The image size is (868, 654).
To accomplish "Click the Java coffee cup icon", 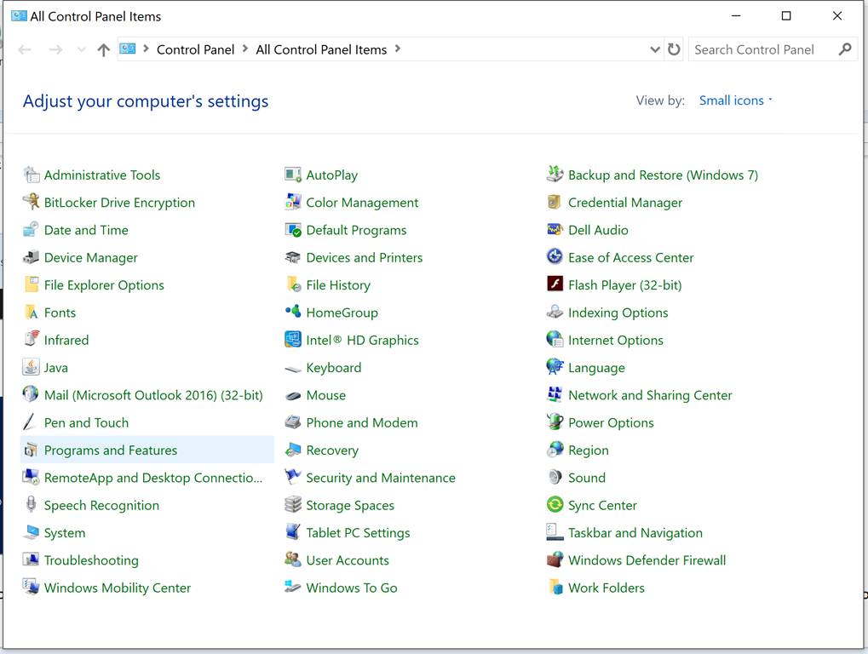I will point(31,367).
